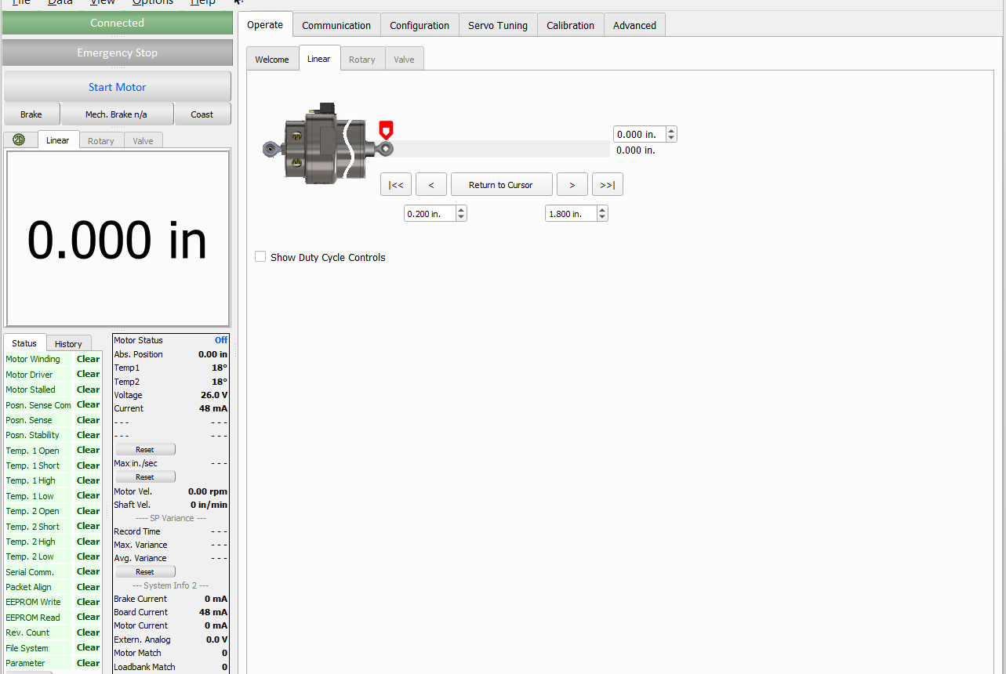Viewport: 1006px width, 674px height.
Task: Click the Brake button
Action: tap(31, 114)
